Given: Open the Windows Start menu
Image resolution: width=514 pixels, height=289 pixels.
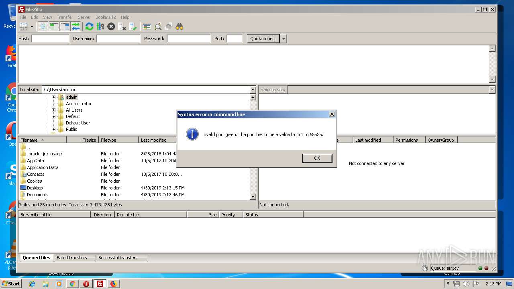Looking at the screenshot, I should click(11, 283).
